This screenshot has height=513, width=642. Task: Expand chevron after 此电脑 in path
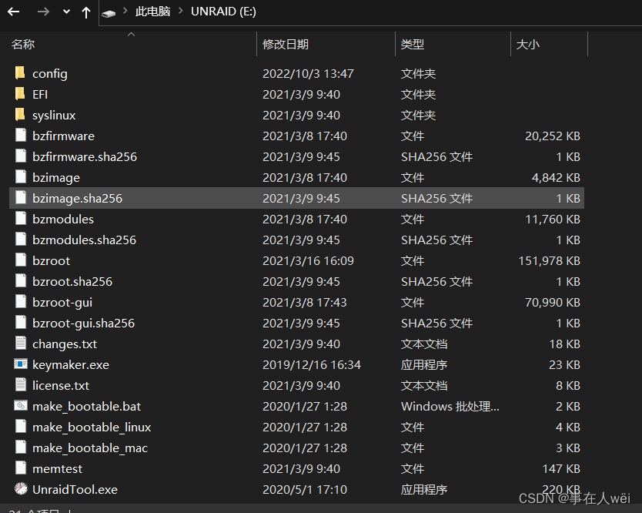coord(181,11)
